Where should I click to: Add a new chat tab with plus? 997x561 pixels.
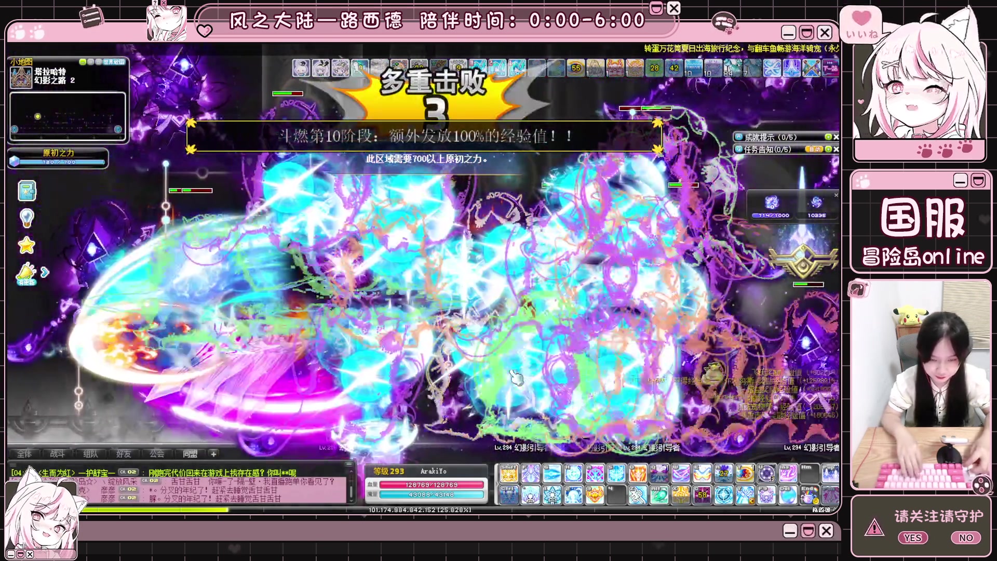(x=213, y=454)
